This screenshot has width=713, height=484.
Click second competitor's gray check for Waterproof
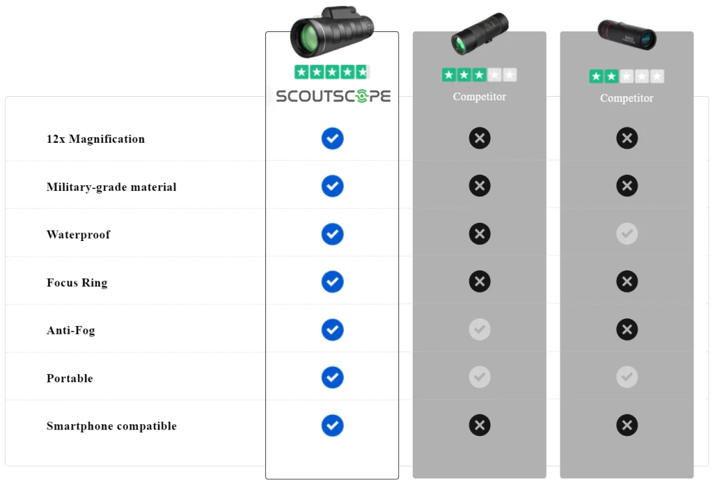pos(627,234)
